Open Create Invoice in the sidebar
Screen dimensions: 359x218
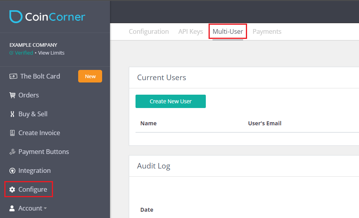tap(39, 133)
